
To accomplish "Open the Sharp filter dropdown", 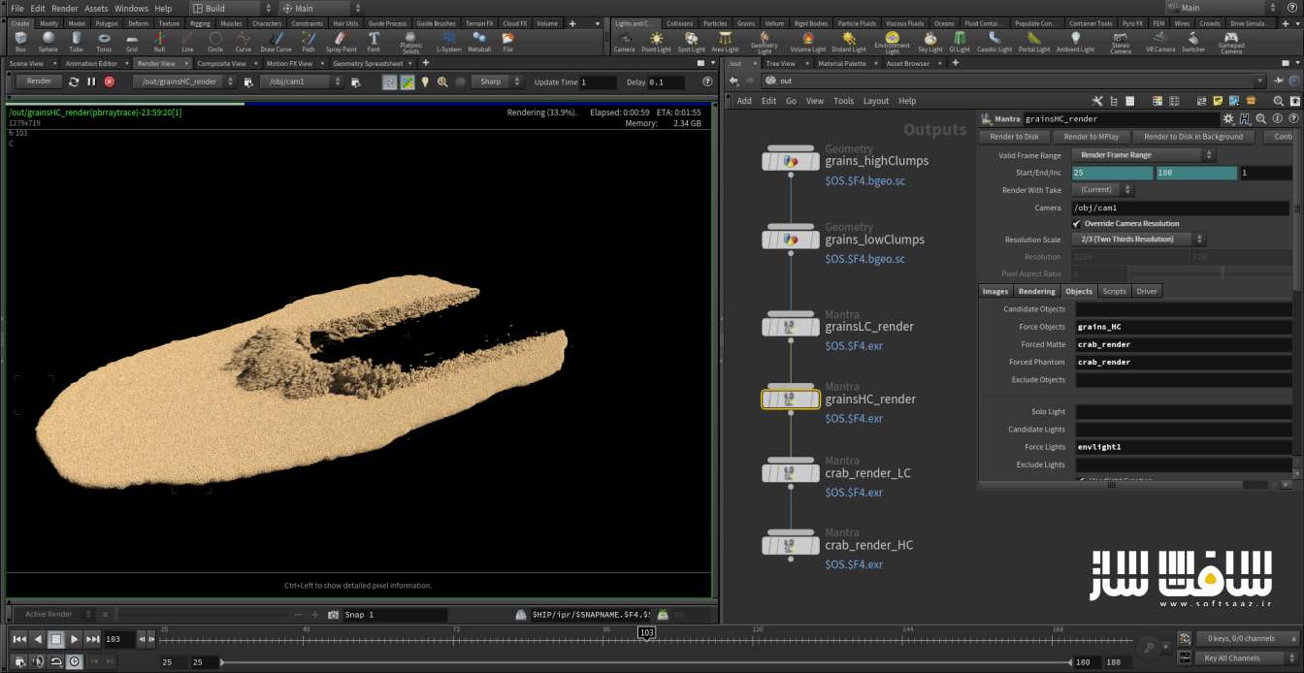I will [500, 81].
